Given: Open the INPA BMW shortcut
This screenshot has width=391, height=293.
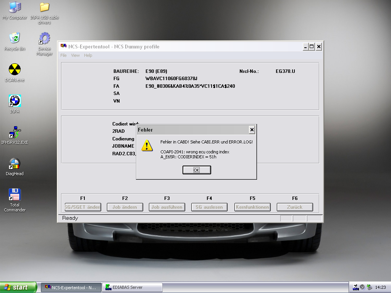Looking at the screenshot, I should pos(15,101).
